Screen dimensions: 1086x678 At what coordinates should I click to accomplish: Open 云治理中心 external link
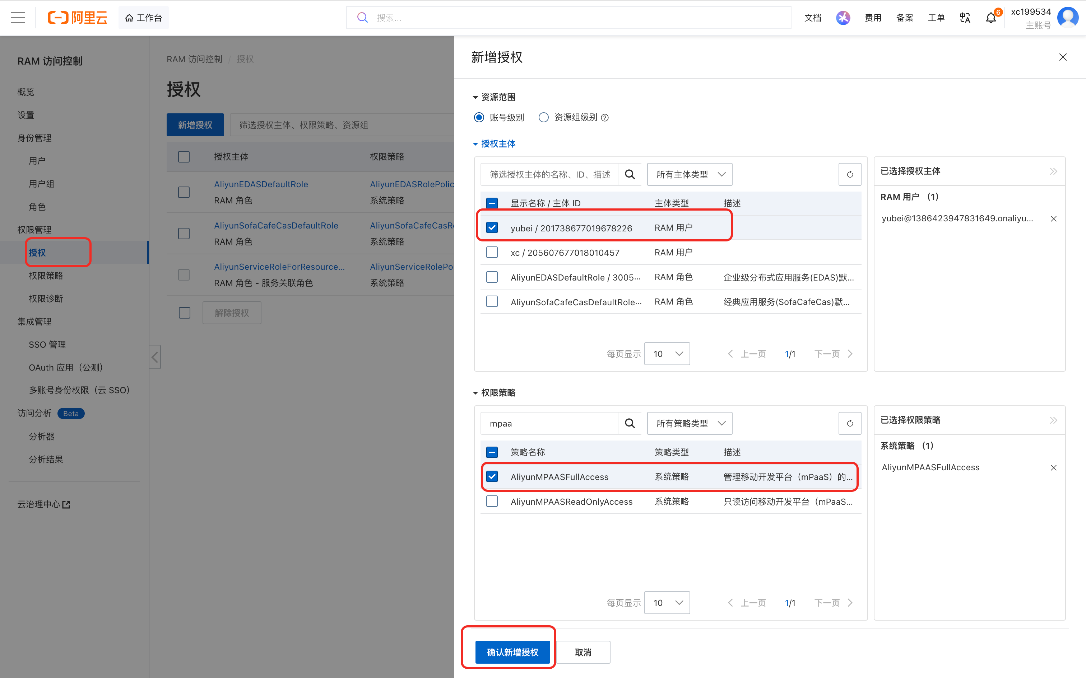pyautogui.click(x=43, y=504)
